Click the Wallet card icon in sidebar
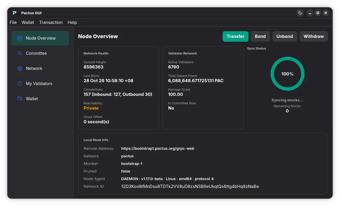 click(x=20, y=99)
